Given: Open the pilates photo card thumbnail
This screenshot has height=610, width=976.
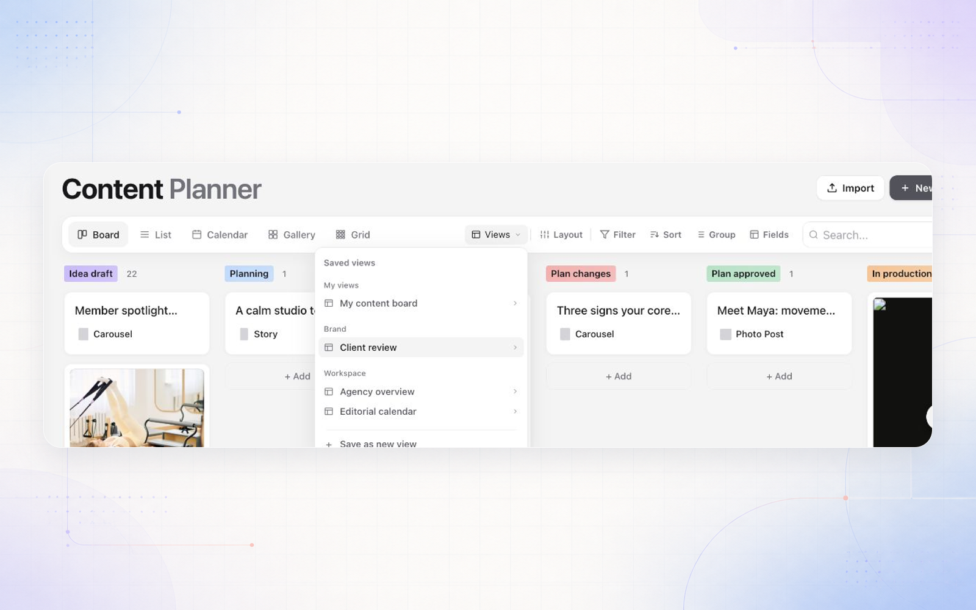Looking at the screenshot, I should [x=137, y=407].
